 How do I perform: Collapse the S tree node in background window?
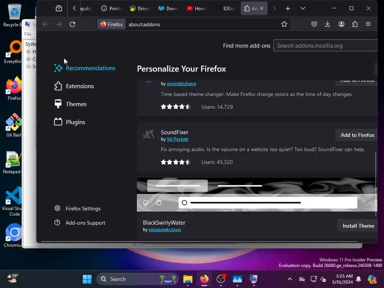pyautogui.click(x=28, y=66)
